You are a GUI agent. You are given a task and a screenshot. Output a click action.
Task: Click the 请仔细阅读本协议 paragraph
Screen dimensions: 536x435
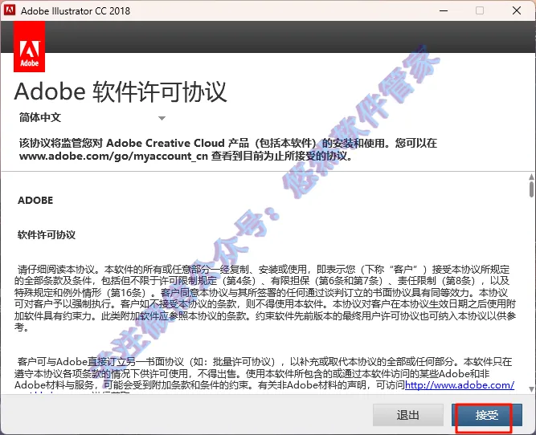click(x=265, y=299)
